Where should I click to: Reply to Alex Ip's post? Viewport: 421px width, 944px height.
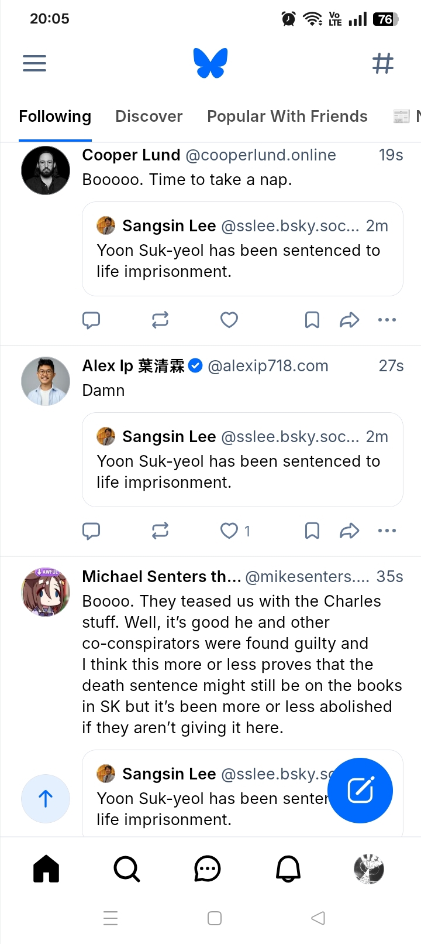point(91,531)
